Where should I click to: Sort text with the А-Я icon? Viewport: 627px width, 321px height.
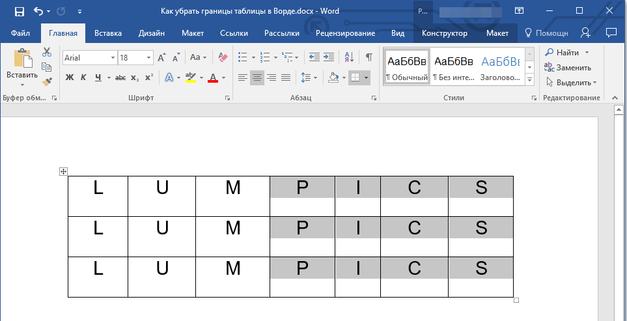click(349, 57)
